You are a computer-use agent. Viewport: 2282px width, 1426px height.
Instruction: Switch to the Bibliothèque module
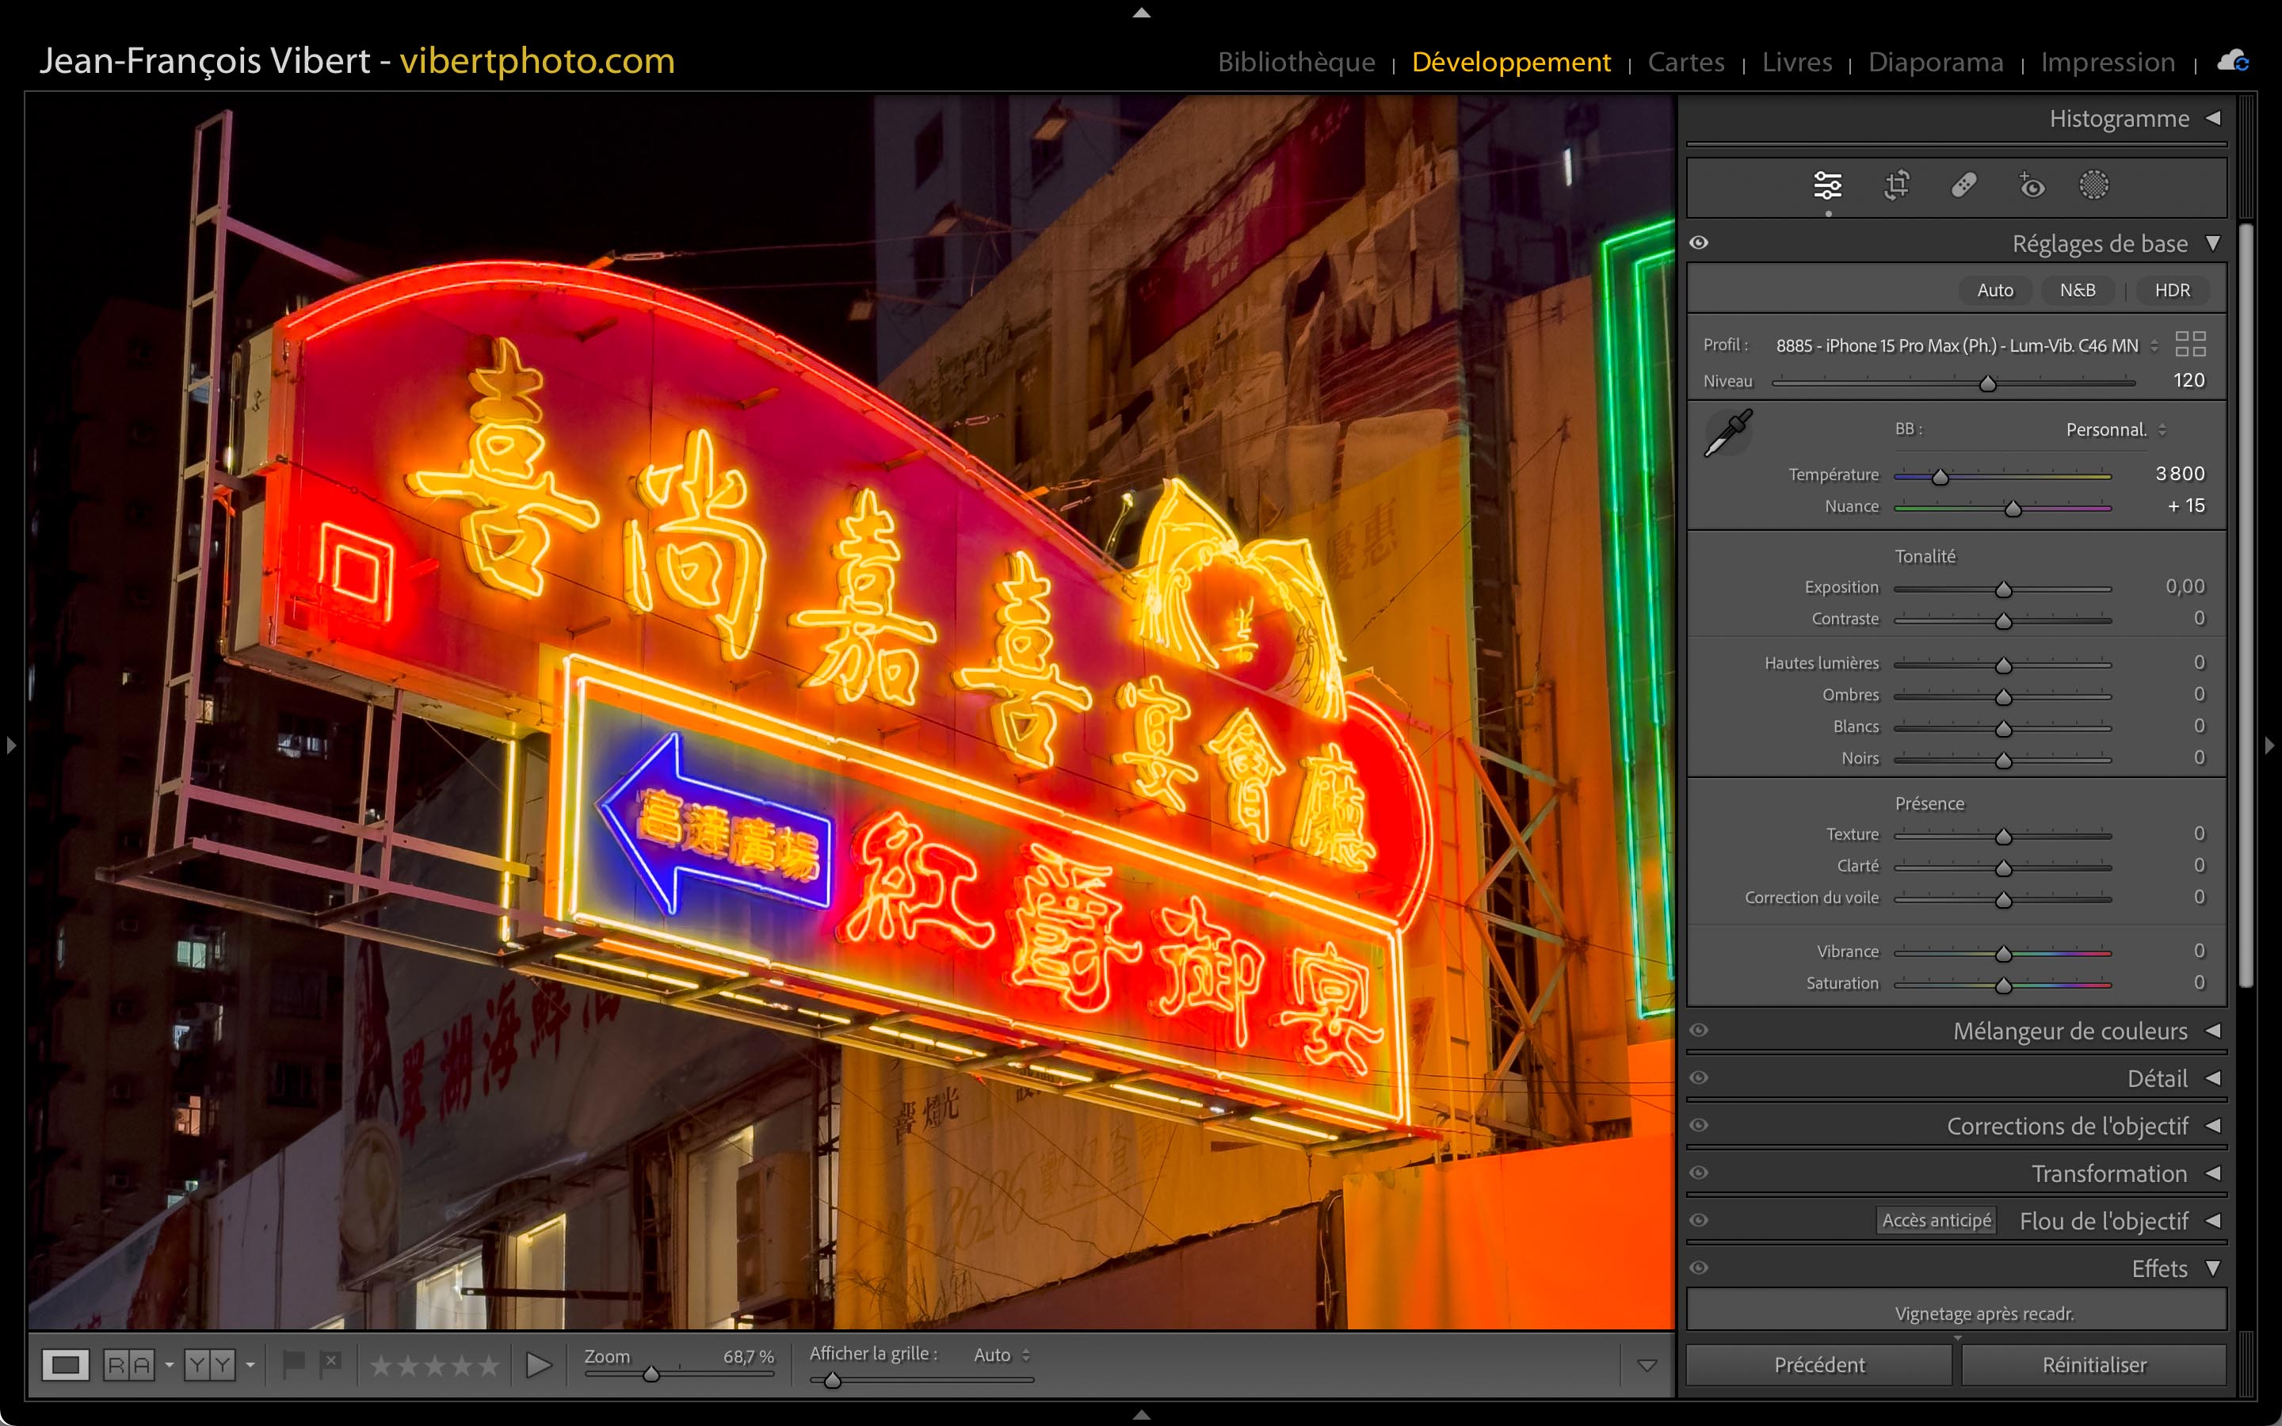click(1296, 63)
